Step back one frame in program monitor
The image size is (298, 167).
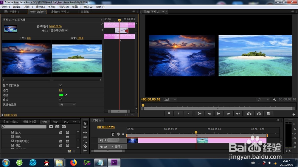point(209,114)
